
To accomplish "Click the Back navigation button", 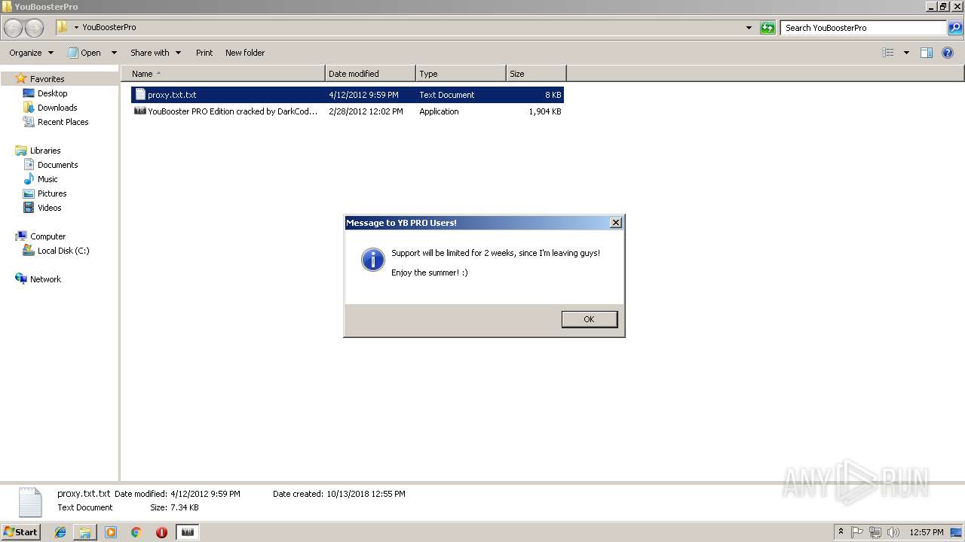I will [x=14, y=28].
